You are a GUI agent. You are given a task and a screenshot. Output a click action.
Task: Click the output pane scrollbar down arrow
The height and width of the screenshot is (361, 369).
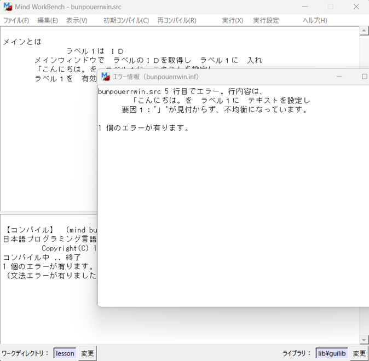[364, 340]
